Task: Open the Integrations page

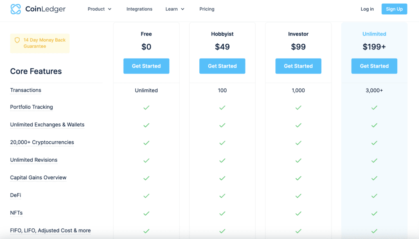Action: coord(139,9)
